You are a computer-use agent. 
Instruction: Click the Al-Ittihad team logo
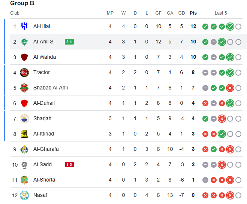coord(24,134)
